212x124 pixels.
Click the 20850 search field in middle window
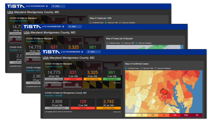75,27
